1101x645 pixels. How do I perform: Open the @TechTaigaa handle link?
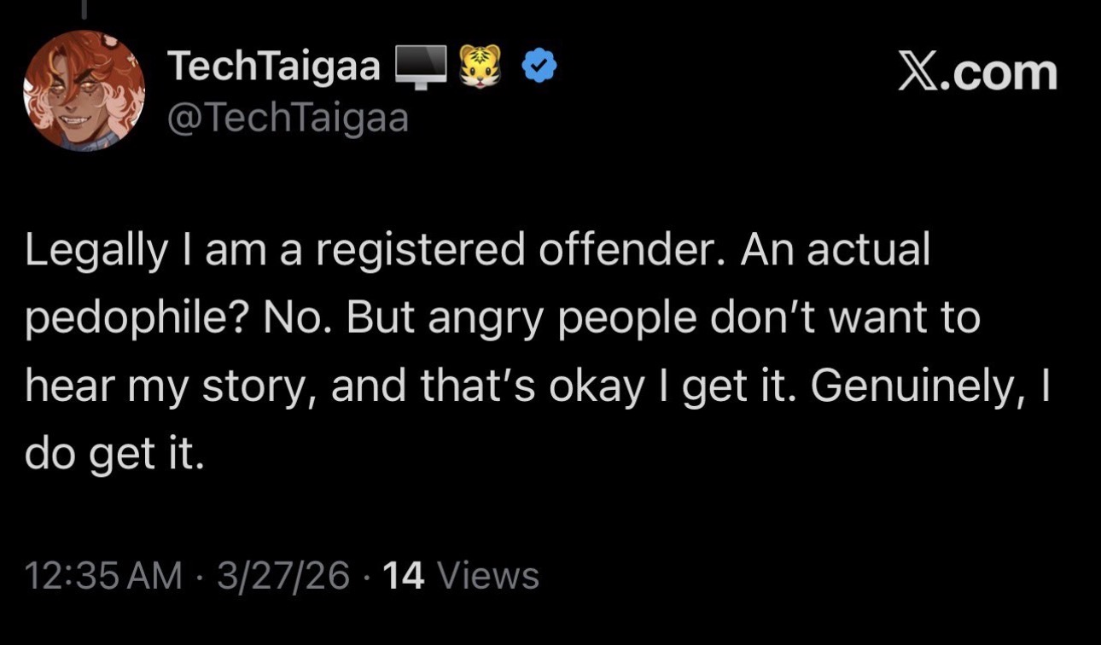click(x=288, y=119)
